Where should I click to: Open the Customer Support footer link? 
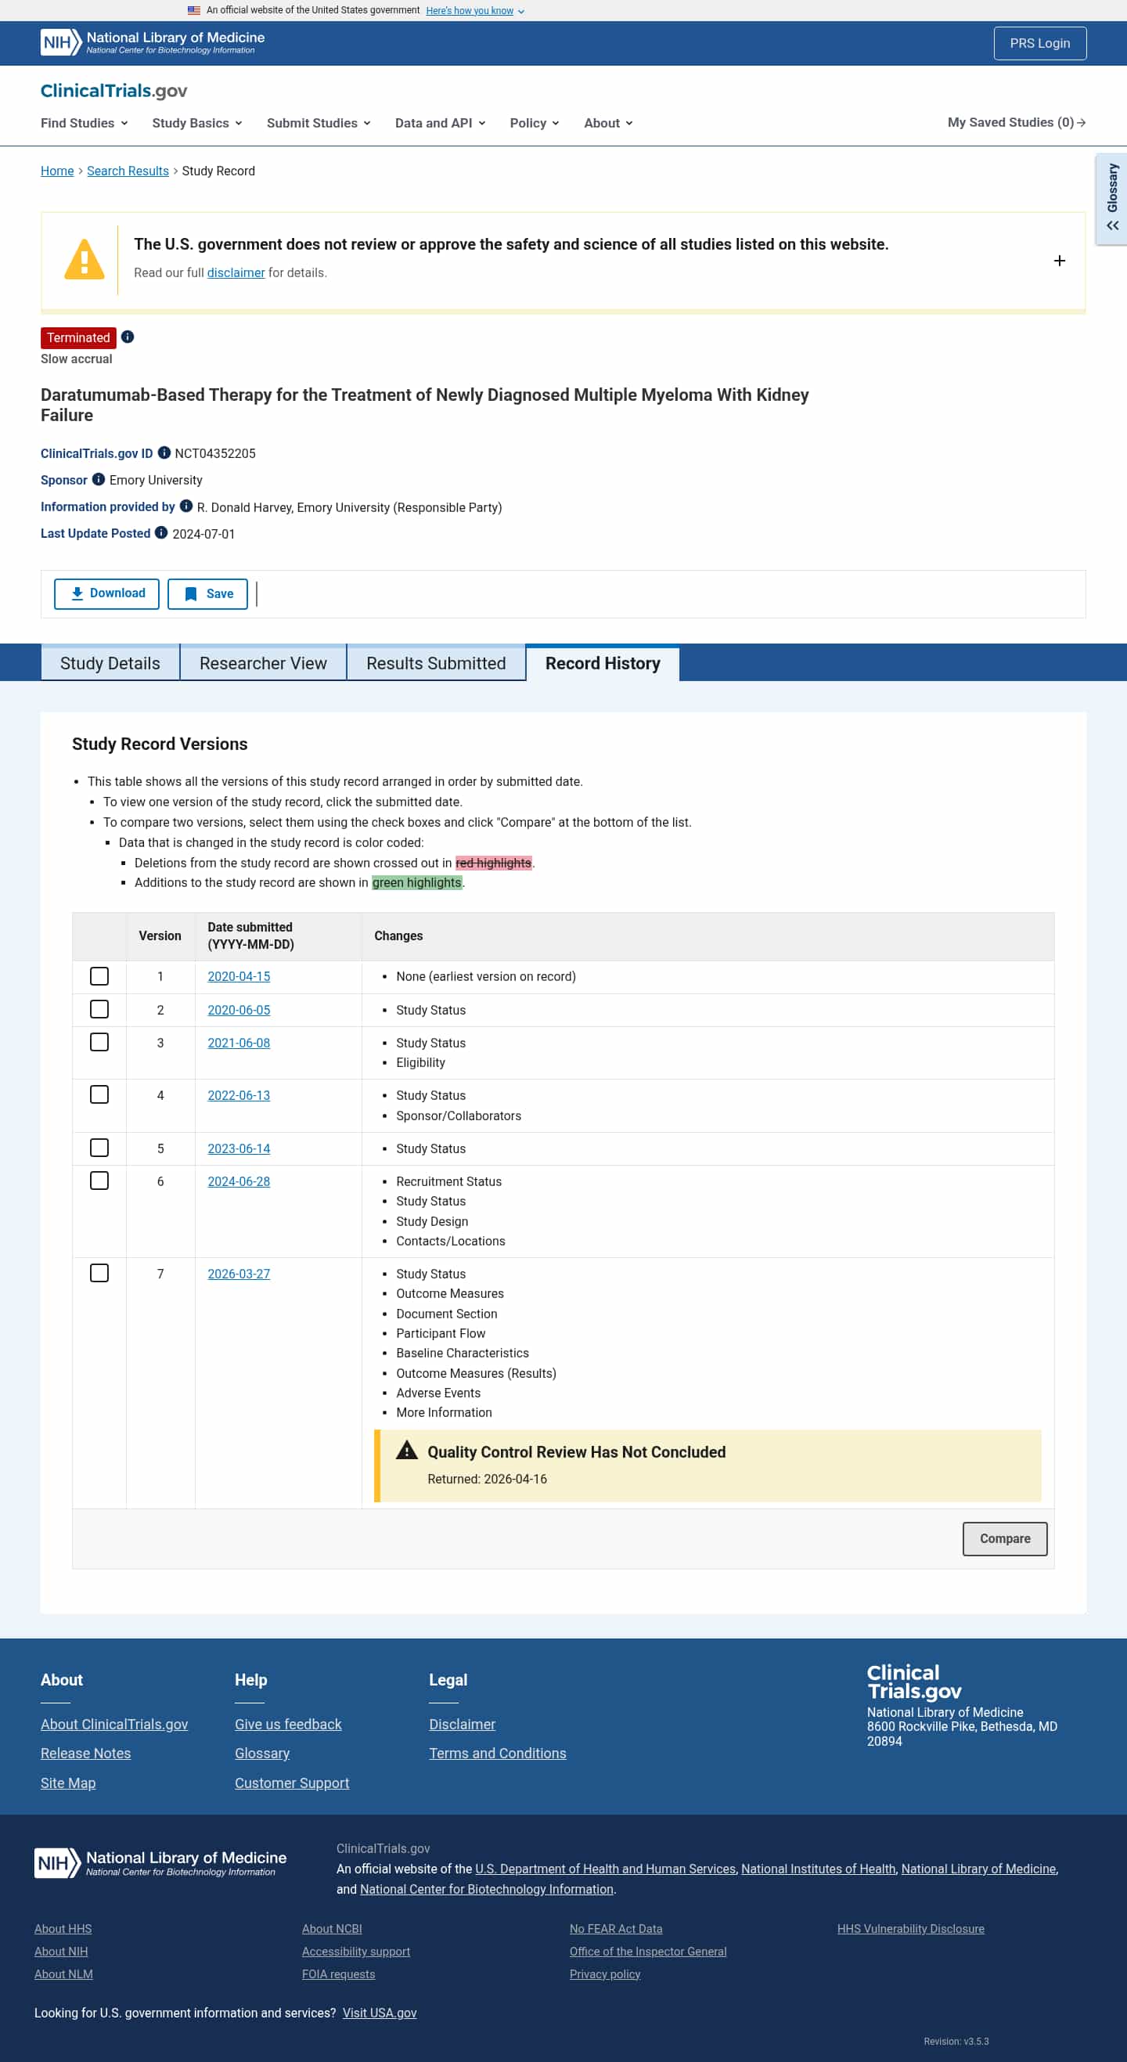pos(292,1783)
